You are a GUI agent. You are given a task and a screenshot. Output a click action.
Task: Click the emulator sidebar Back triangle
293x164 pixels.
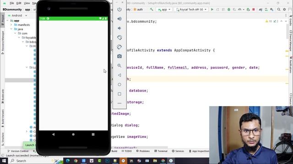(x=119, y=75)
